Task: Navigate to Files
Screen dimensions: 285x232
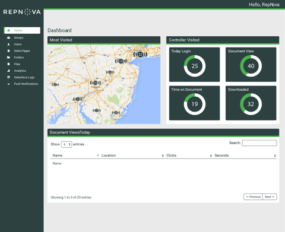Action: click(x=17, y=64)
